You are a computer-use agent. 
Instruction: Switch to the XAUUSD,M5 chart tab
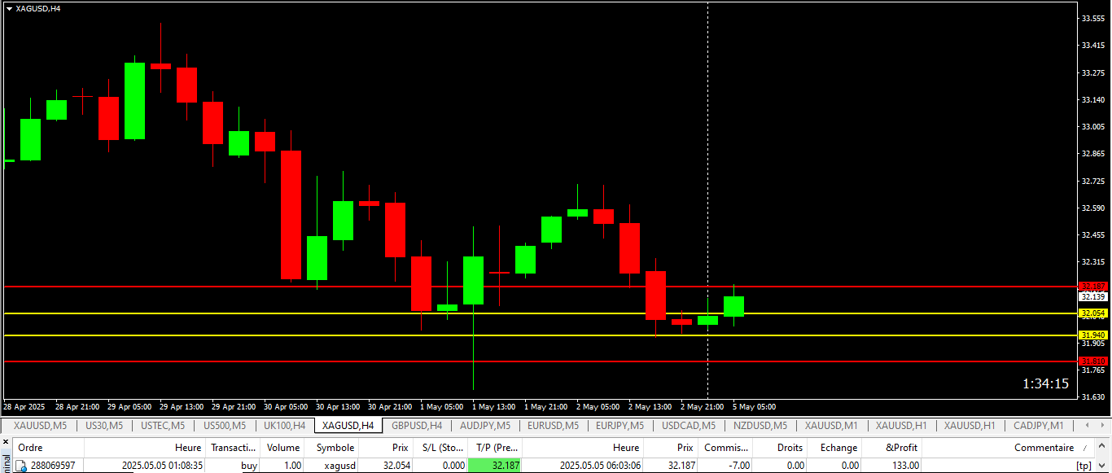pyautogui.click(x=39, y=425)
